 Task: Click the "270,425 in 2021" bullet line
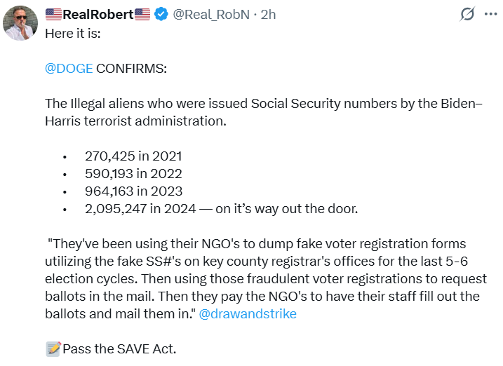coord(133,156)
